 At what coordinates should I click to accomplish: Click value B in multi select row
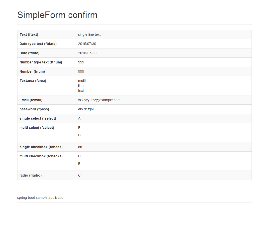[x=79, y=128]
